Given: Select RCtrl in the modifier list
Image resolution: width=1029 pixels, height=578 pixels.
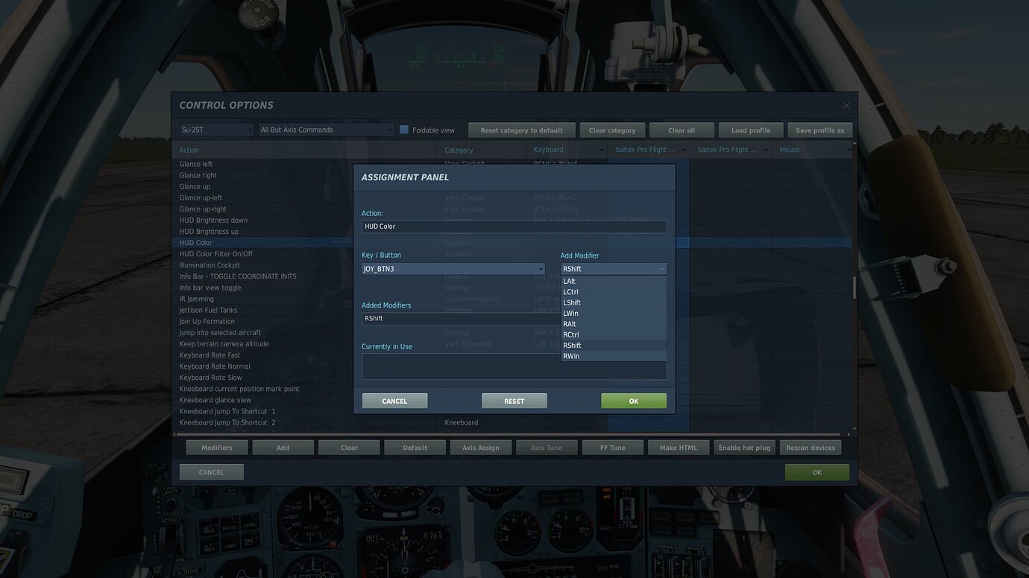Looking at the screenshot, I should pos(571,334).
